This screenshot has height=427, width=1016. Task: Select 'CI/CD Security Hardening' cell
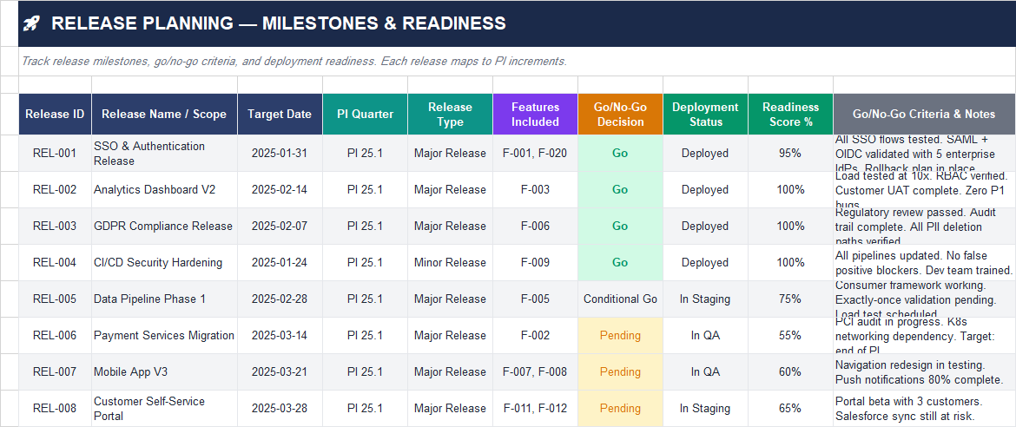click(165, 262)
